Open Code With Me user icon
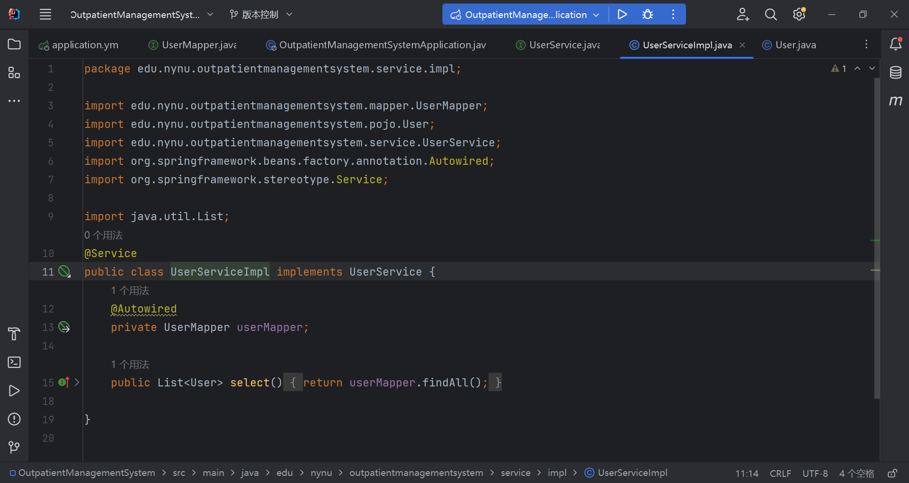 [x=743, y=15]
